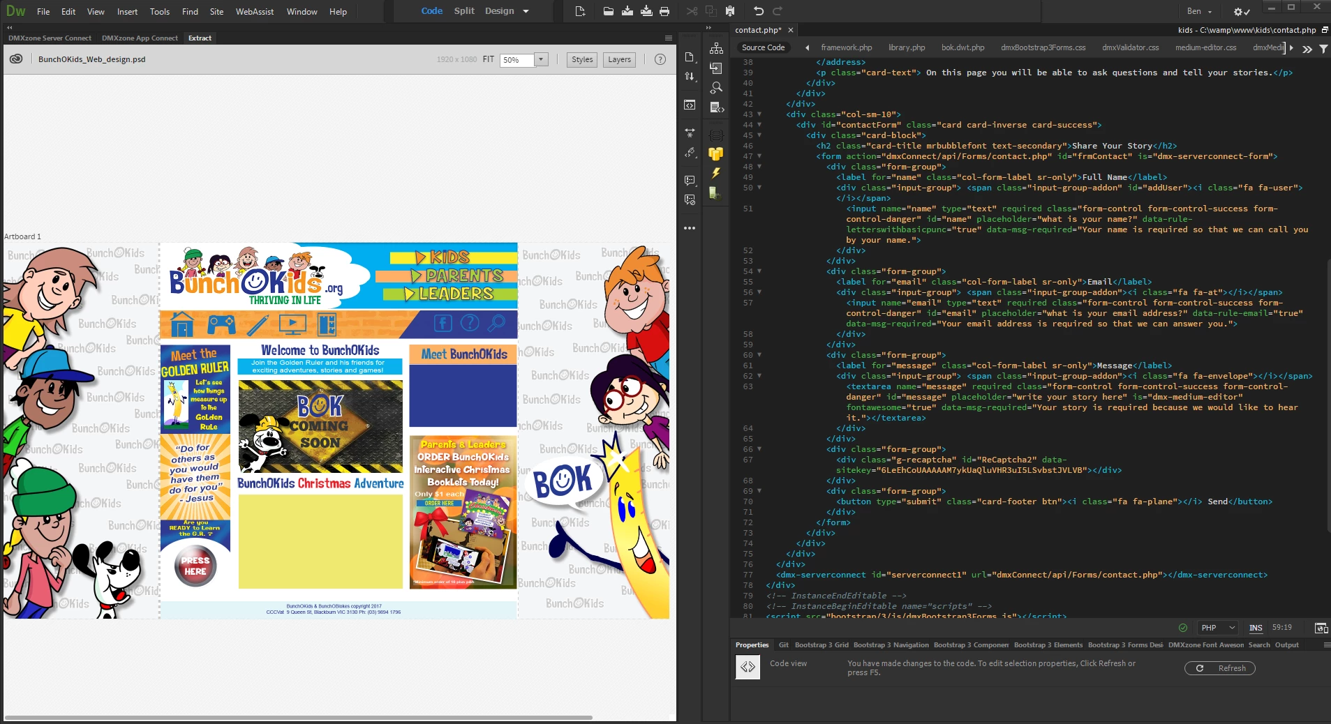Open the Bootstrap 3 Grid tab
1331x724 pixels.
tap(821, 645)
